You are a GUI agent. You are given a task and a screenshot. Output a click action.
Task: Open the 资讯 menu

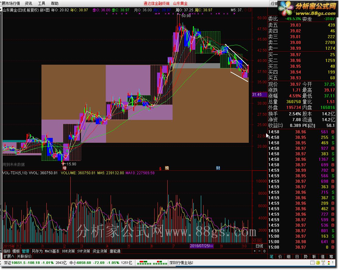point(29,3)
